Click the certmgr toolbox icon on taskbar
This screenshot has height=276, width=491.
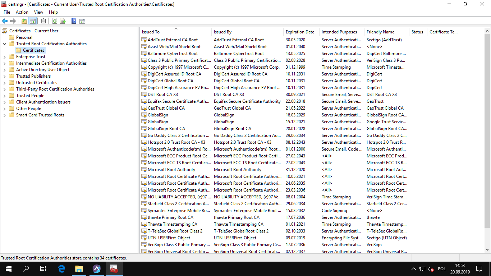114,268
